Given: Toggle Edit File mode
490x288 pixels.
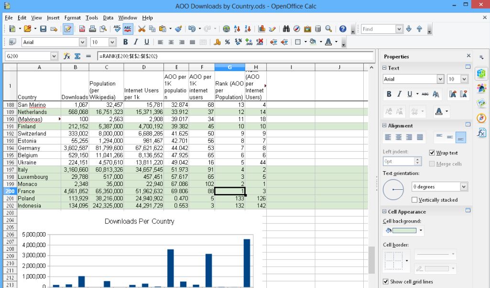Looking at the screenshot, I should click(x=68, y=29).
